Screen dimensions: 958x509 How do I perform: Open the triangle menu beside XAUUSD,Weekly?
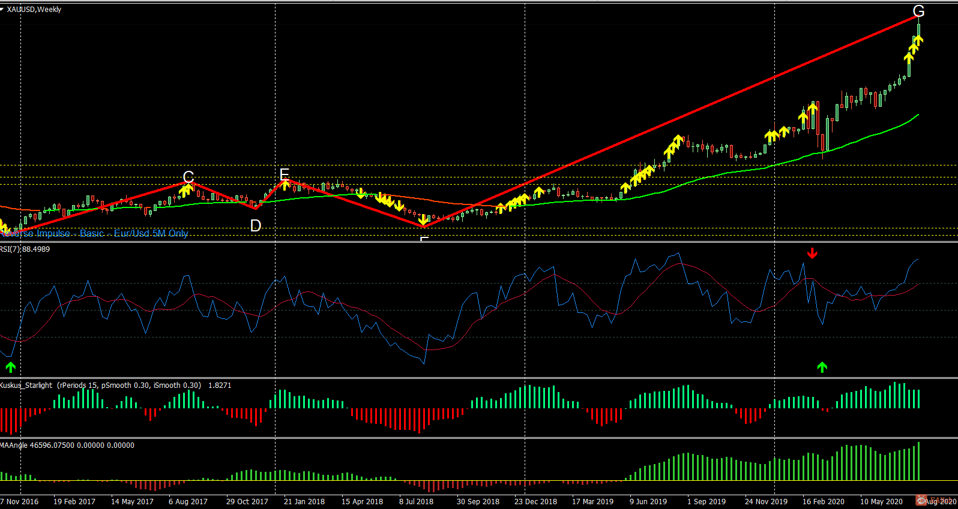[2, 10]
